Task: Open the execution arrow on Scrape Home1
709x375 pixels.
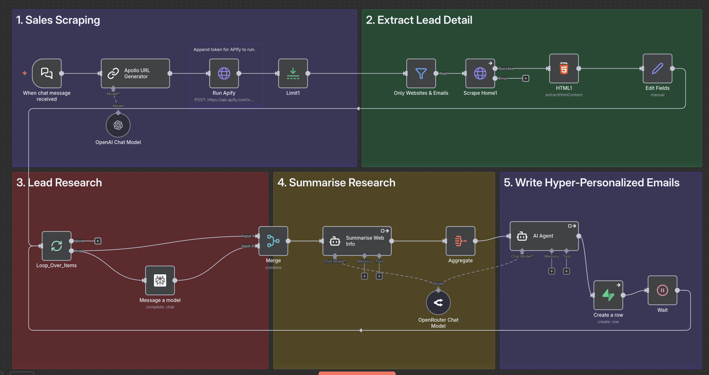Action: [x=491, y=63]
